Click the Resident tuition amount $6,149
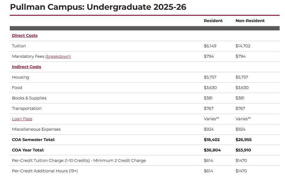The height and width of the screenshot is (178, 285). 210,46
